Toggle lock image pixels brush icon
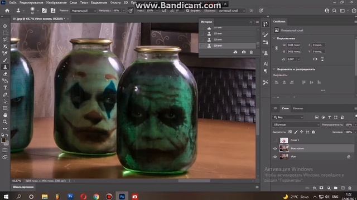The height and width of the screenshot is (200, 357). click(x=296, y=132)
